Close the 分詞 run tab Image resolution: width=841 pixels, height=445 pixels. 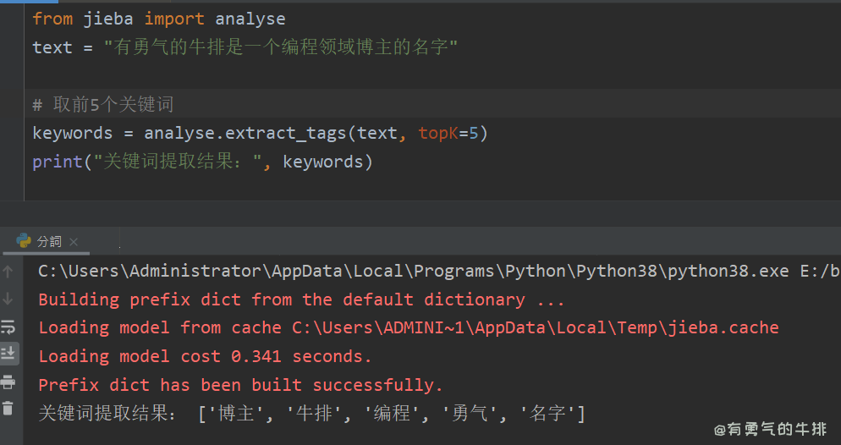(x=74, y=242)
